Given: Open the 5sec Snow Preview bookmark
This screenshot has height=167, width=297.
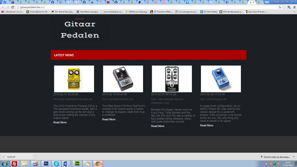Looking at the screenshot, I should click(x=256, y=12).
